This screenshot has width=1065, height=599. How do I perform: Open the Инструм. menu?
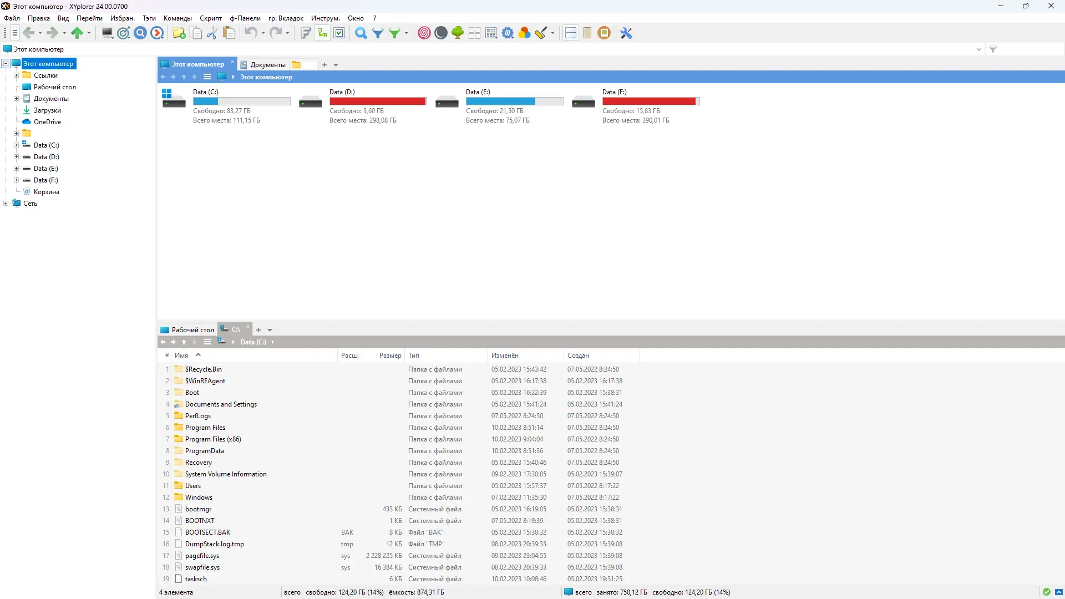point(325,18)
